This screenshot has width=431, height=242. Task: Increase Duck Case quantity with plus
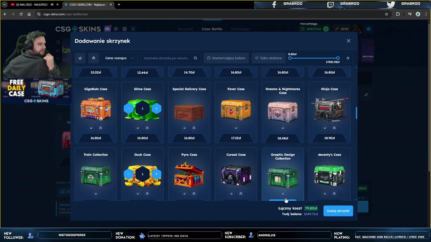point(156,174)
